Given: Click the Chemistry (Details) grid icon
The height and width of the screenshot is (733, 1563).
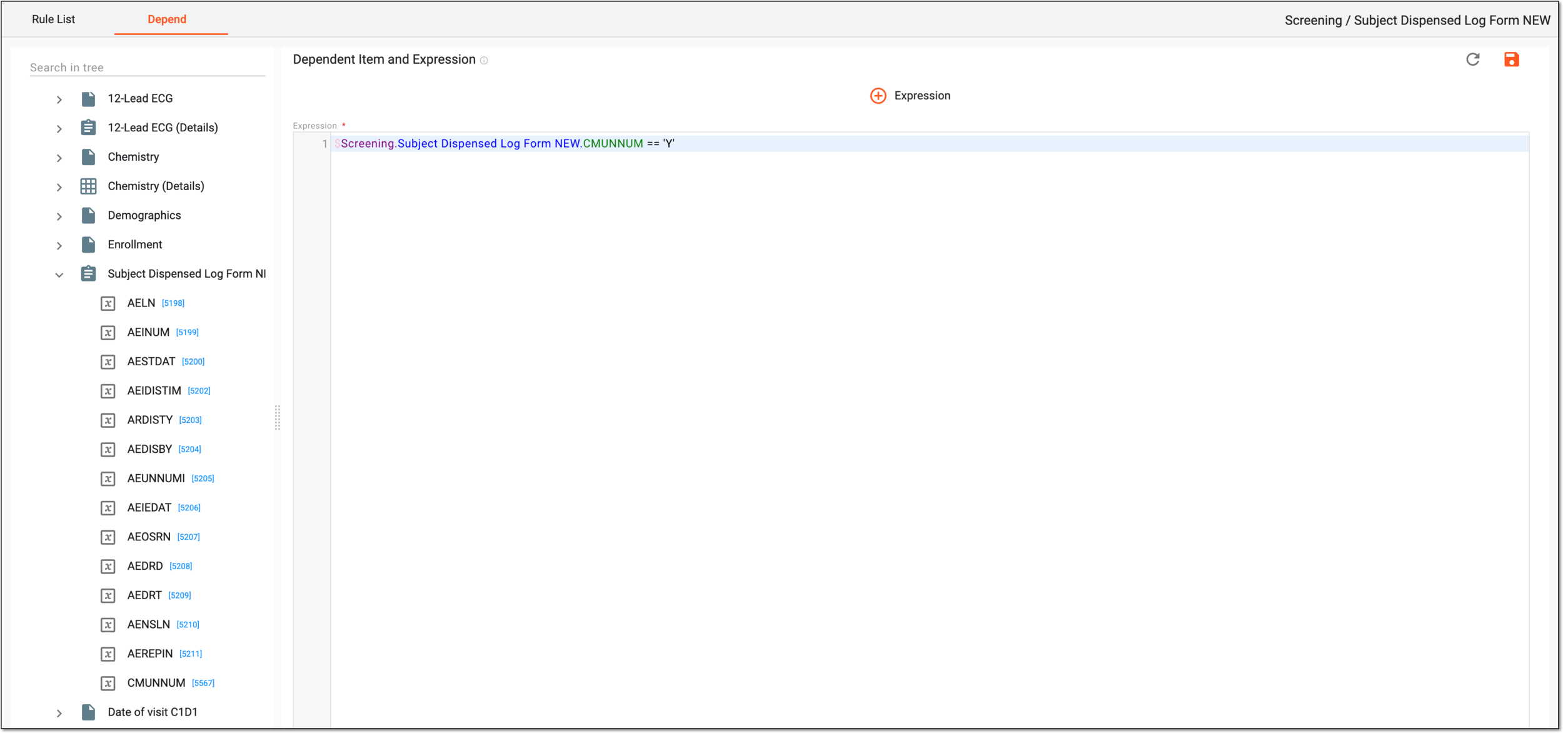Looking at the screenshot, I should 89,186.
